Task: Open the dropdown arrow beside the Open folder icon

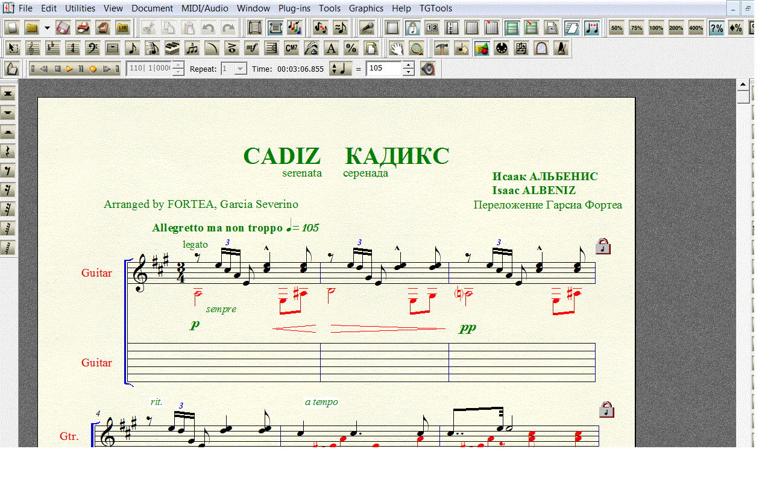Action: [47, 28]
